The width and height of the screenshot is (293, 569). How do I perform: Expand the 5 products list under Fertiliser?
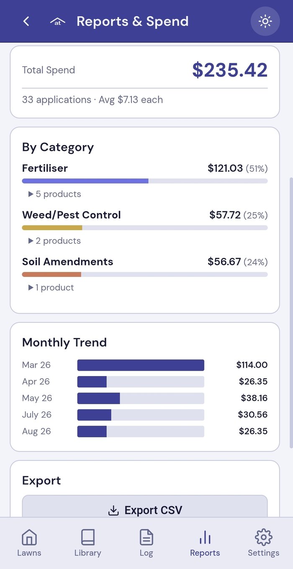55,194
